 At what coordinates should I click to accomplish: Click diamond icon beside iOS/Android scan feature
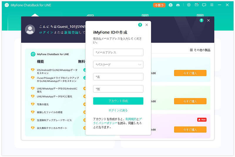click(33, 70)
